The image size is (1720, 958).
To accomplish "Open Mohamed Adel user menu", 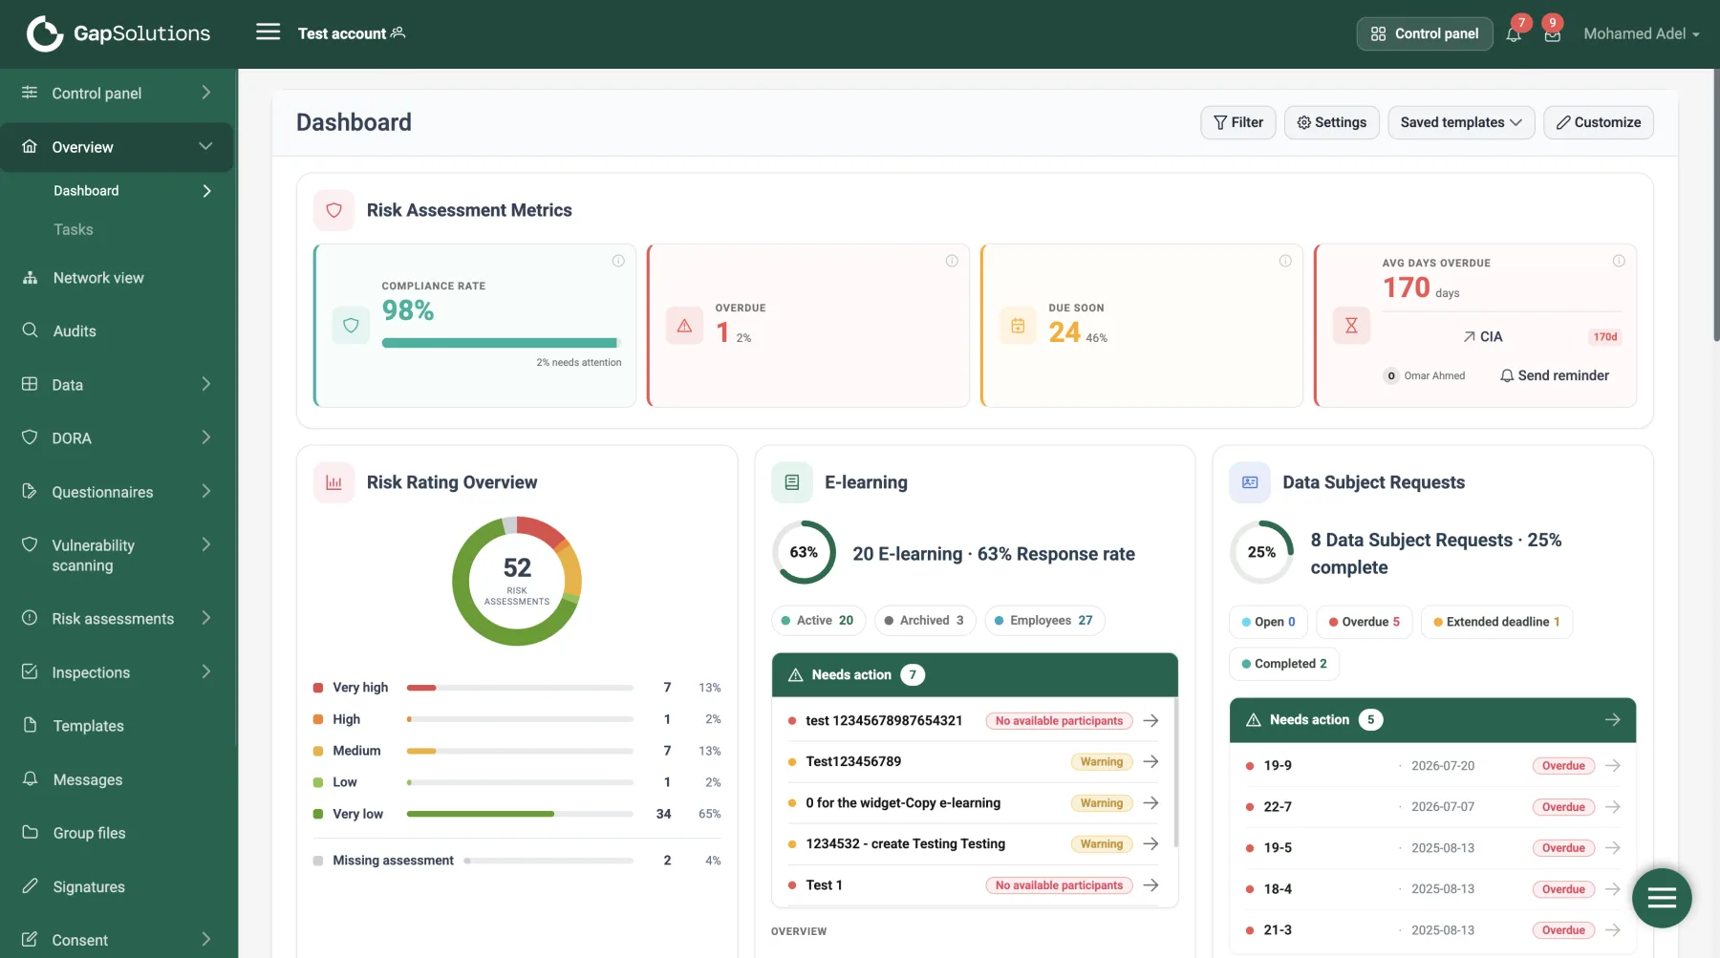I will [x=1642, y=33].
